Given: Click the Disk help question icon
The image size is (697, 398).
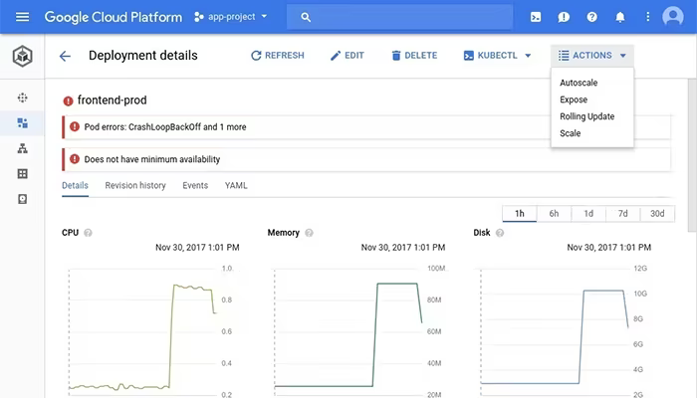Looking at the screenshot, I should (x=500, y=233).
